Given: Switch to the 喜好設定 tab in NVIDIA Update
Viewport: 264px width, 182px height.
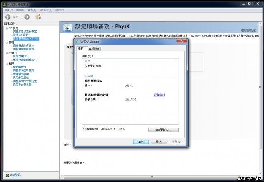Looking at the screenshot, I should point(94,49).
